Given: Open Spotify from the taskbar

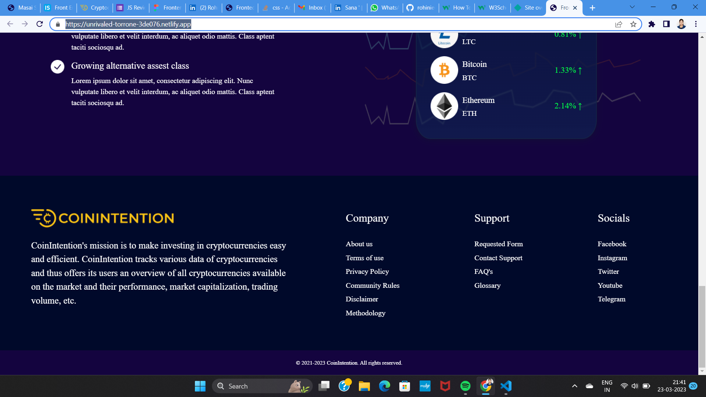Looking at the screenshot, I should coord(465,386).
